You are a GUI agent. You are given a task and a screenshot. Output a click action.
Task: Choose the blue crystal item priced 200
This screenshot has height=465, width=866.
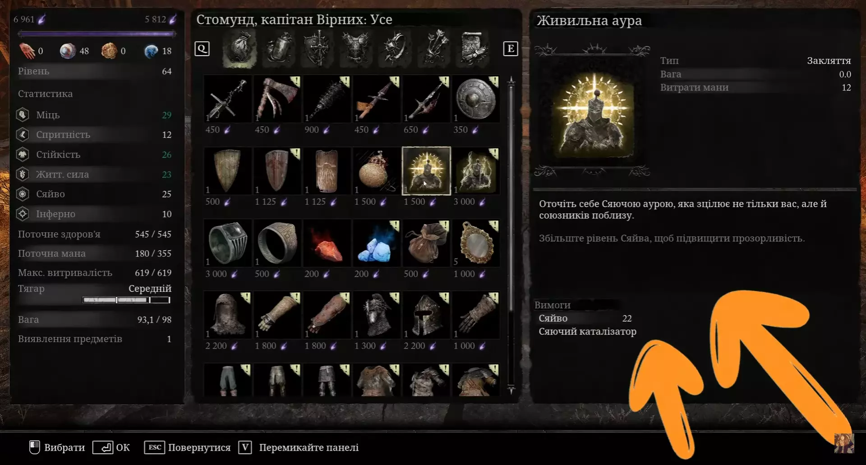(x=376, y=243)
